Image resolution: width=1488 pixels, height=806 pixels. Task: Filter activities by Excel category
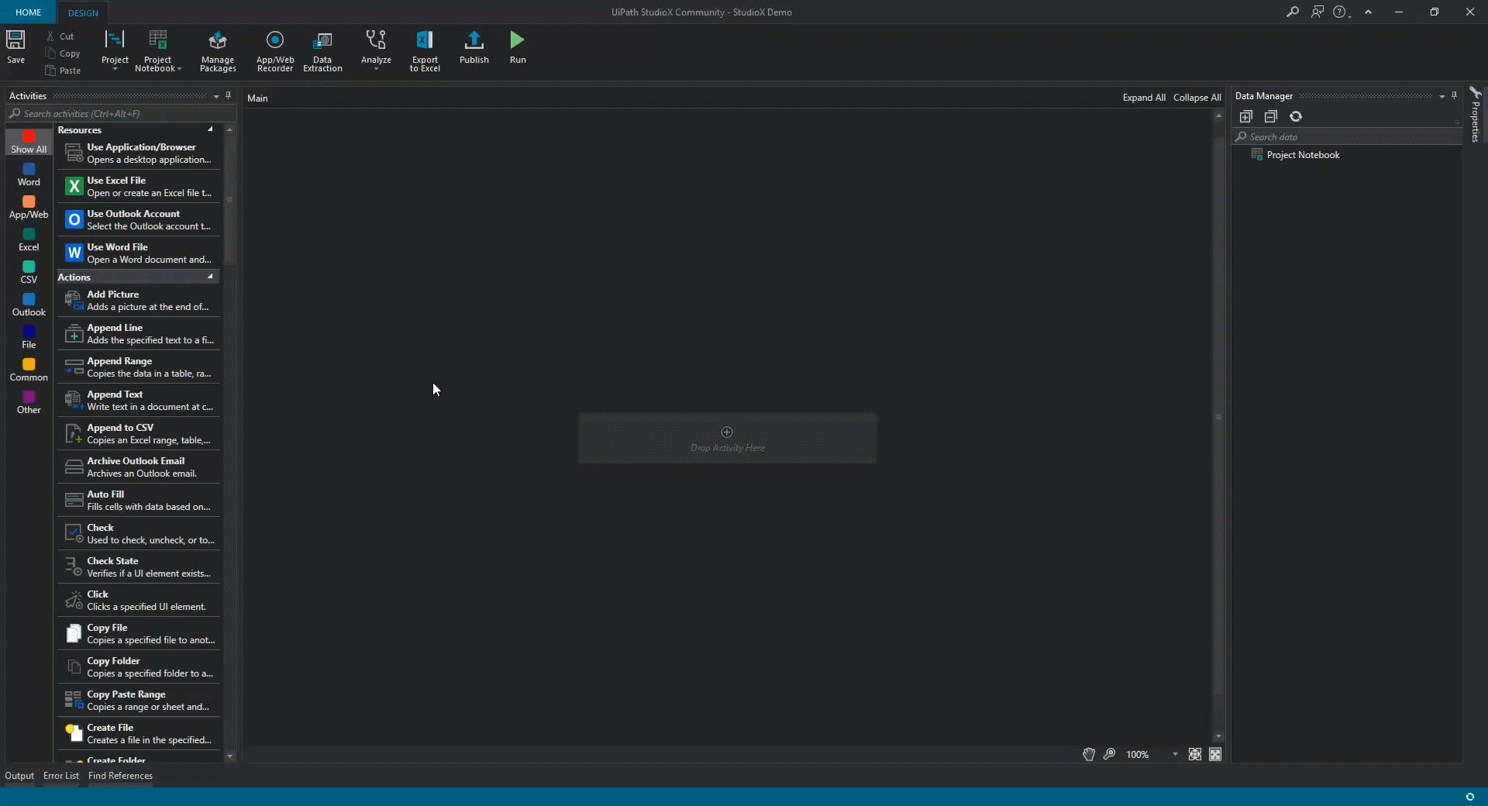[x=29, y=239]
